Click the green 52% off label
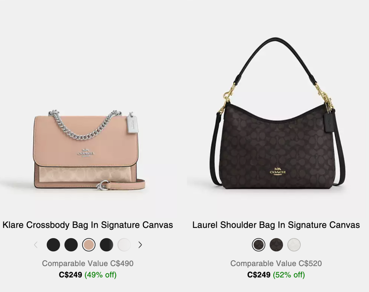 (289, 275)
